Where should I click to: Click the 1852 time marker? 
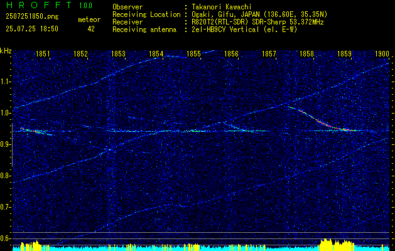point(80,54)
